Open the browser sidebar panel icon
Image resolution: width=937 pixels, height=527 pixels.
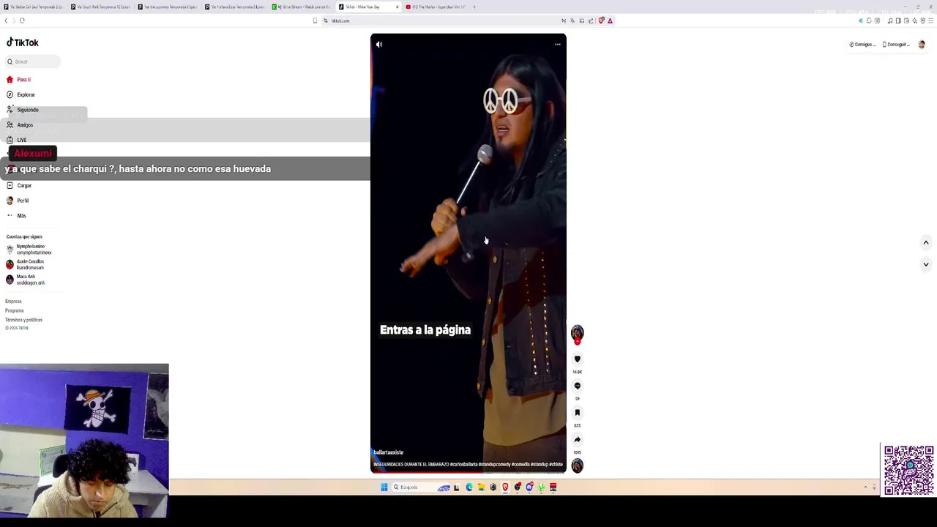tap(898, 20)
